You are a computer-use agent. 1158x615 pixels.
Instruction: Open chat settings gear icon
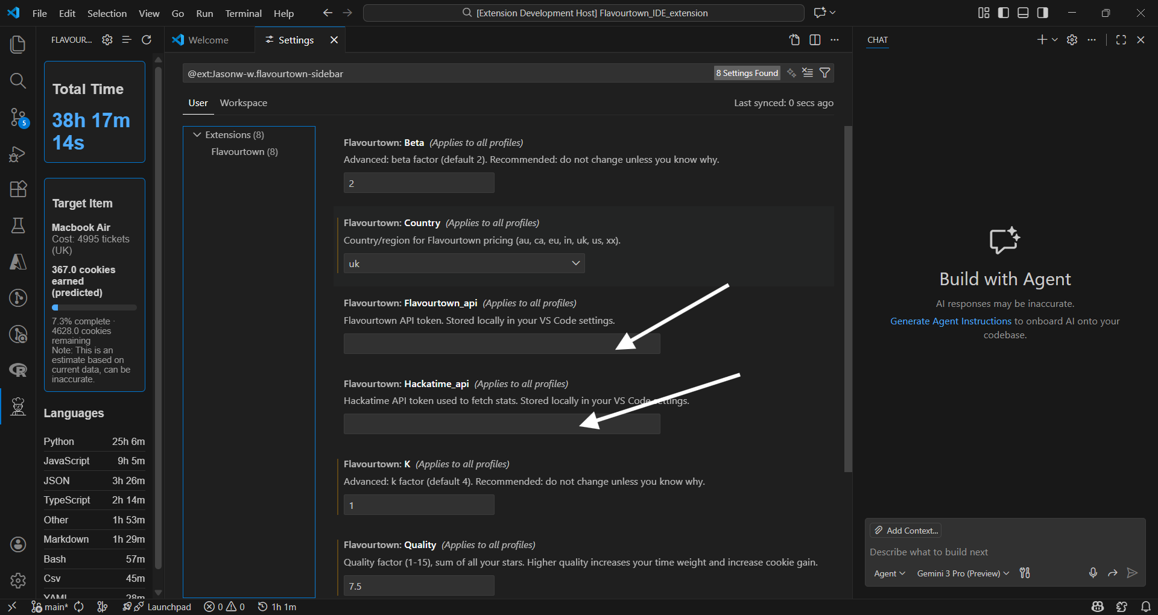click(x=1072, y=40)
